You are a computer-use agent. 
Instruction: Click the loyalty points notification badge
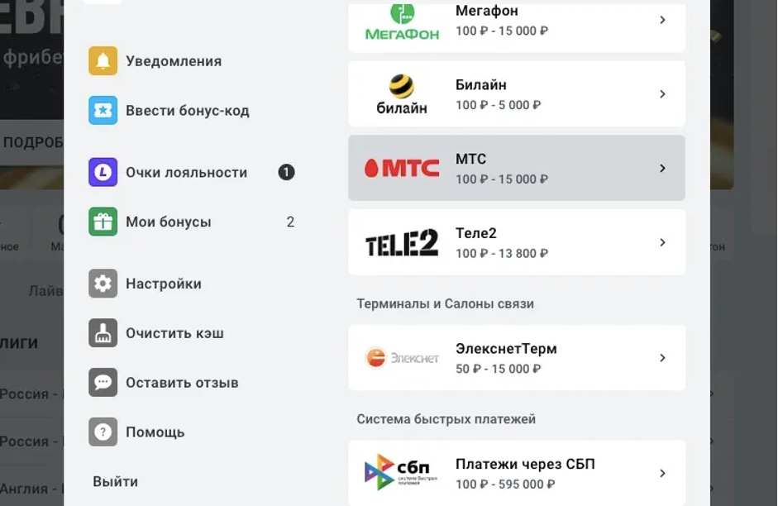pyautogui.click(x=287, y=173)
